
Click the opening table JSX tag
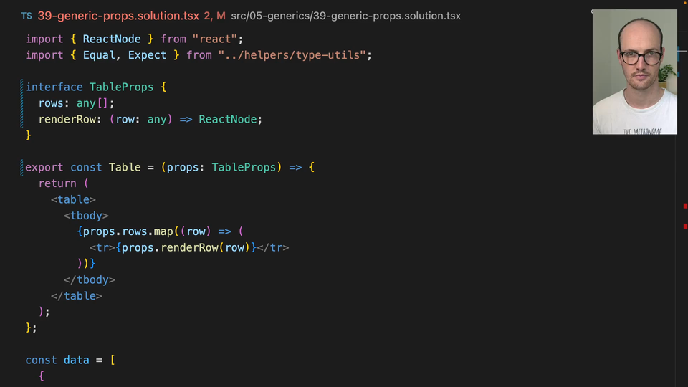[x=73, y=199]
